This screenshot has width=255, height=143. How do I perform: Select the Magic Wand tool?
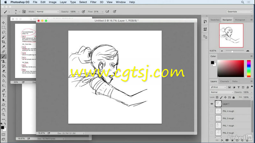tap(4, 37)
